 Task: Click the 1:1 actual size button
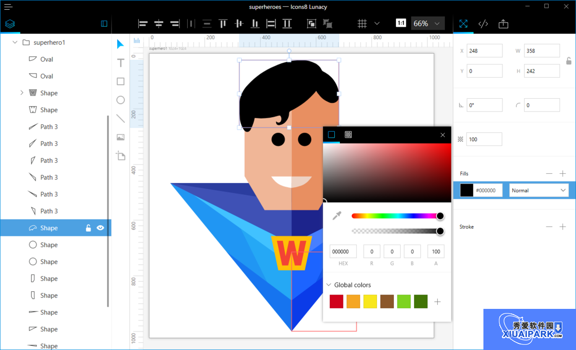[401, 23]
